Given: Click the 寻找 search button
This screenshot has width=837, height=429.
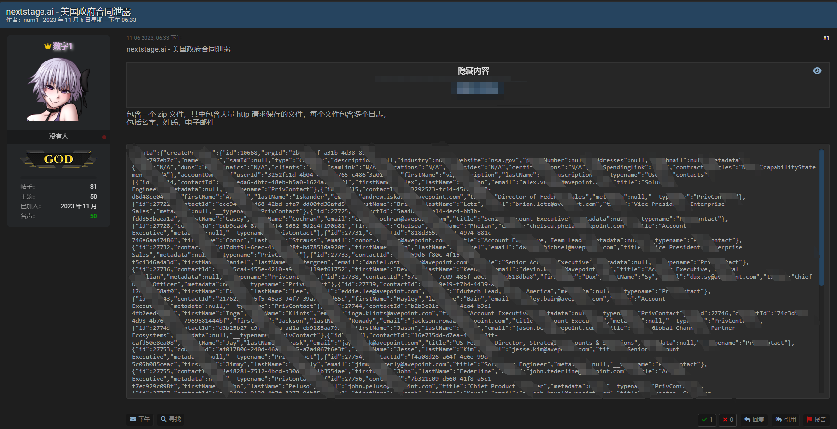Looking at the screenshot, I should point(171,419).
